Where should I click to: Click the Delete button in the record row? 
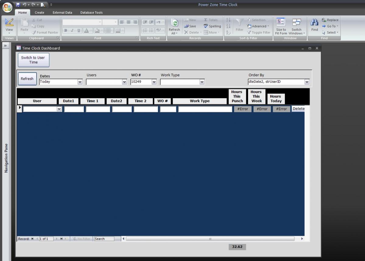point(298,109)
